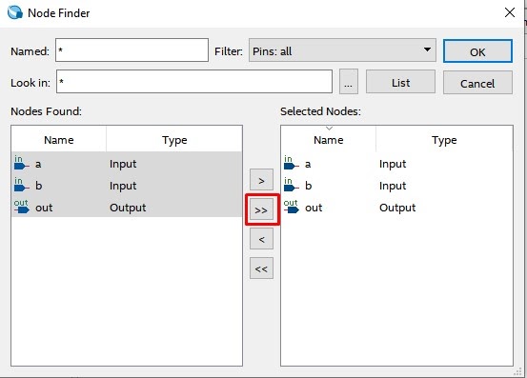Image resolution: width=527 pixels, height=378 pixels.
Task: Open the Filter 'Pins: all' dropdown
Action: tap(342, 50)
